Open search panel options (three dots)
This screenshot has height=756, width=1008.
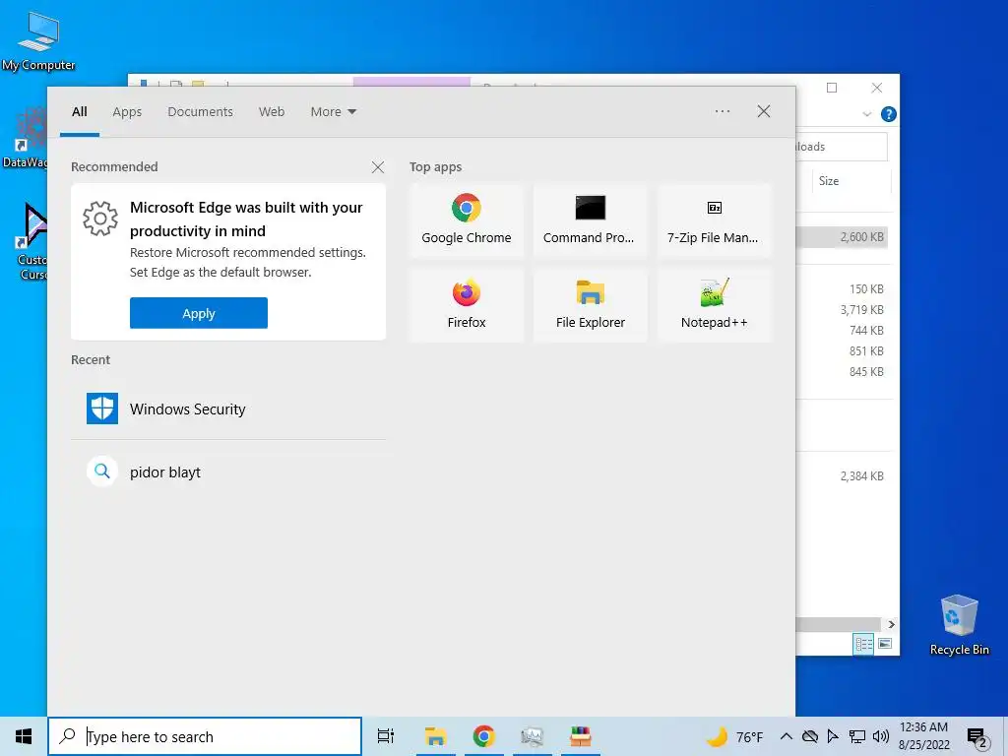point(723,111)
